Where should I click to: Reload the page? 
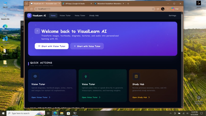(x=31, y=9)
